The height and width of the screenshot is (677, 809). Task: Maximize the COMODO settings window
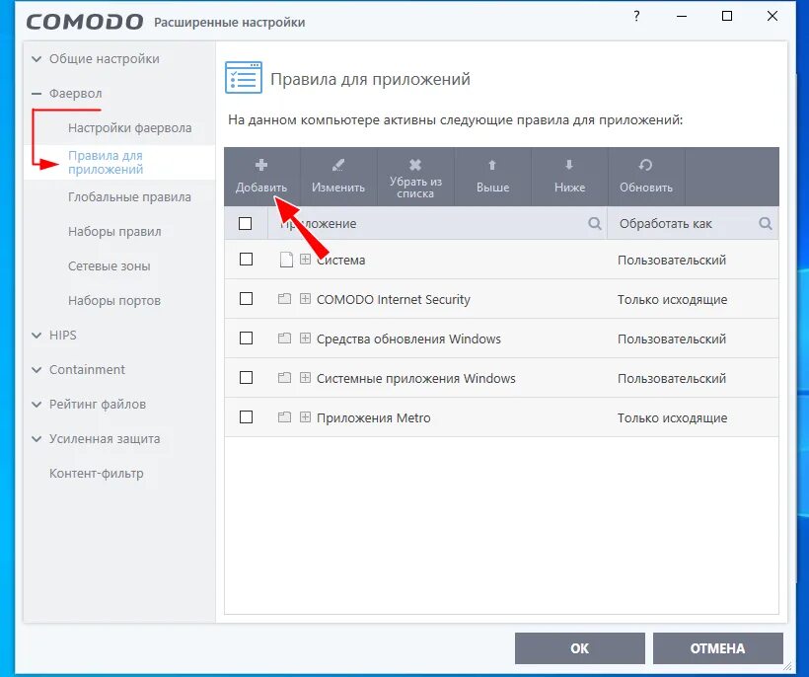tap(727, 16)
